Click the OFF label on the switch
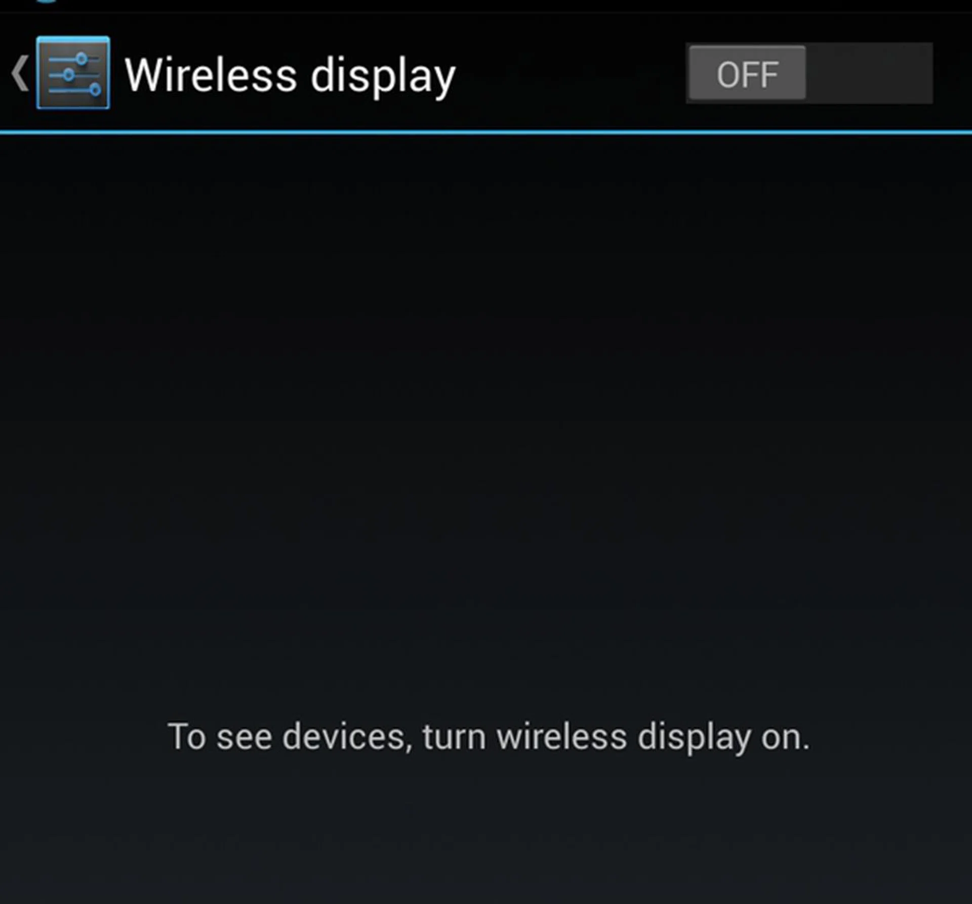This screenshot has width=972, height=904. coord(747,75)
